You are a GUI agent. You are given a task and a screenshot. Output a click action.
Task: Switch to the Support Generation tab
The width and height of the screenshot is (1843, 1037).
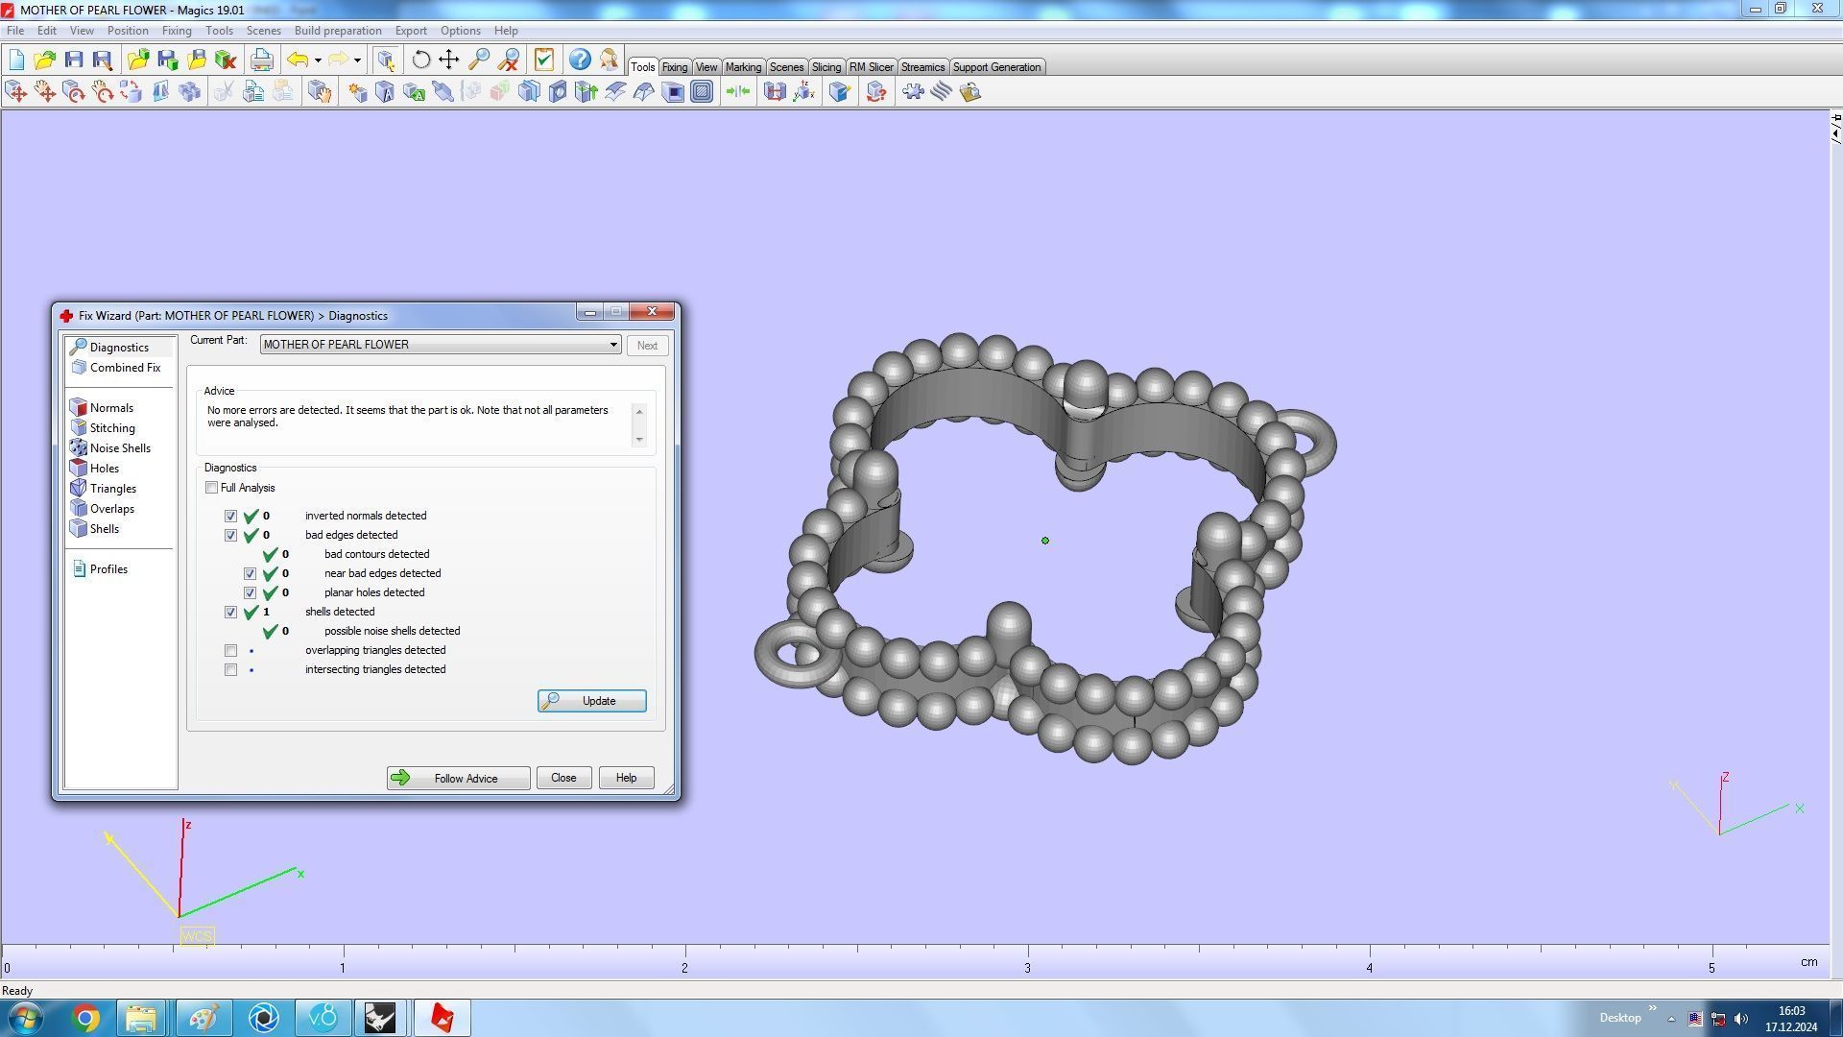coord(995,67)
